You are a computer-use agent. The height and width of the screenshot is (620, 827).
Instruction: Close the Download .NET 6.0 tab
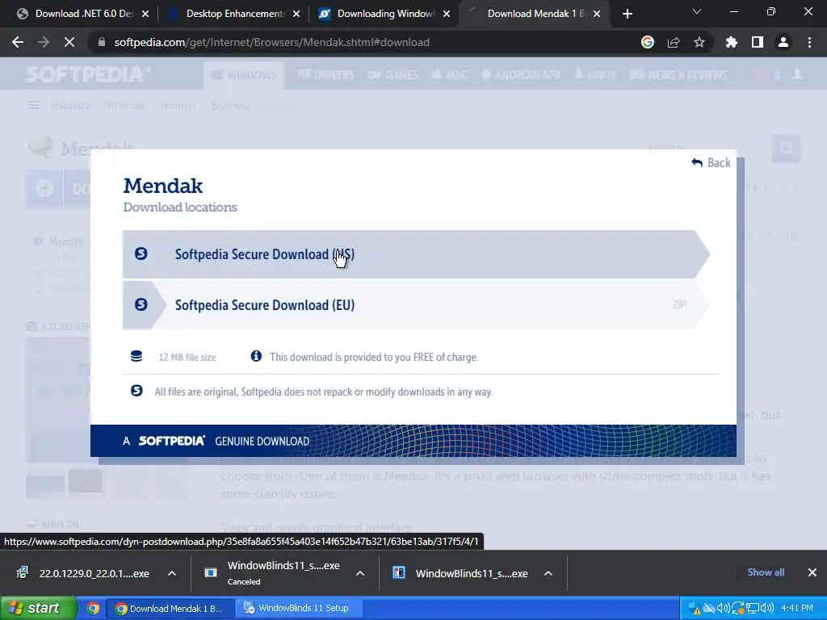(x=145, y=14)
